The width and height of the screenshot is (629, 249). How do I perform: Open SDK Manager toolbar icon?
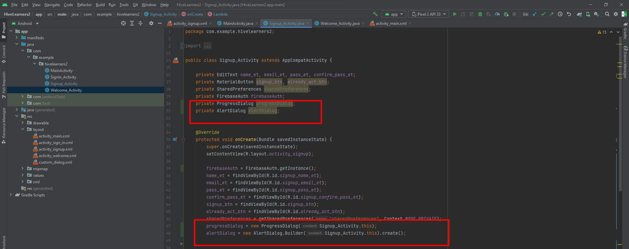click(x=597, y=14)
